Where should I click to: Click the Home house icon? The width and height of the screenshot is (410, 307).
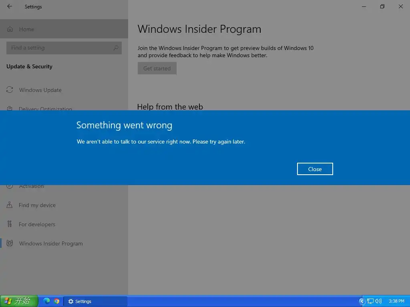point(10,29)
